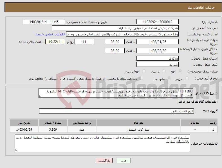Click the اطلاعات کالاهای مورد نیاز heading

coord(197,102)
